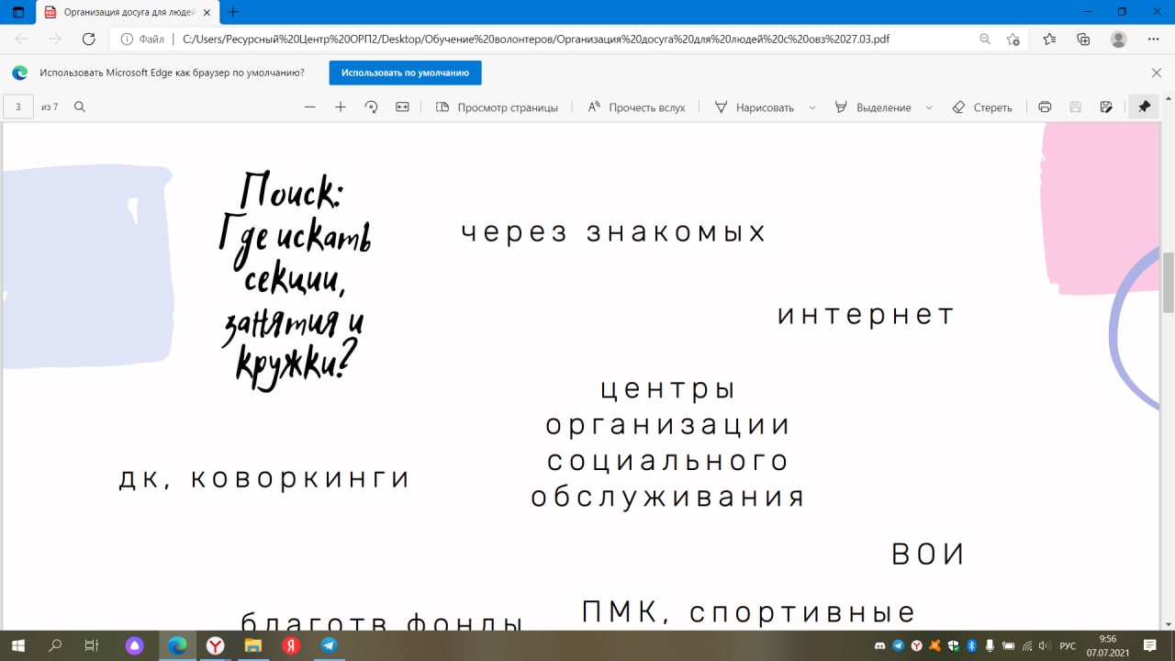This screenshot has width=1175, height=661.
Task: Open Windows taskbar search
Action: [55, 645]
